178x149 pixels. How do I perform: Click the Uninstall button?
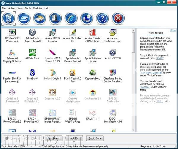coord(12,138)
